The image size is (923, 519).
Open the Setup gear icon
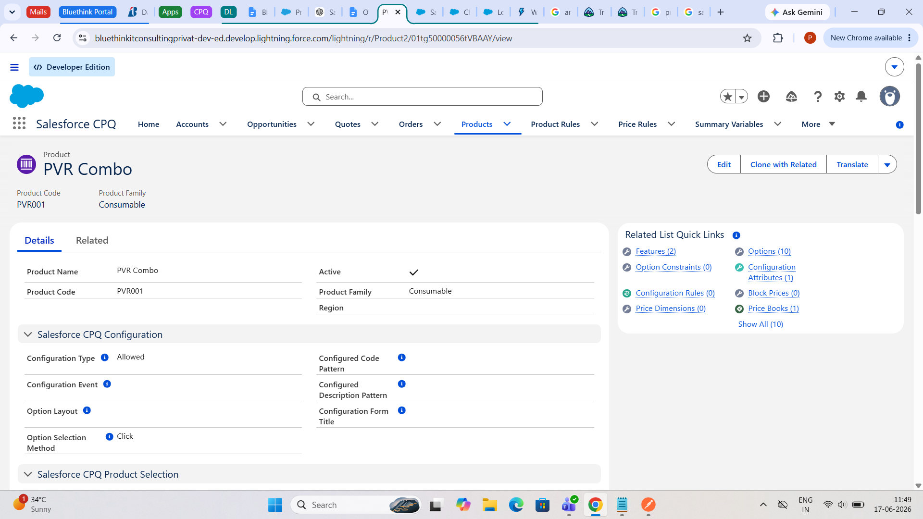coord(839,97)
